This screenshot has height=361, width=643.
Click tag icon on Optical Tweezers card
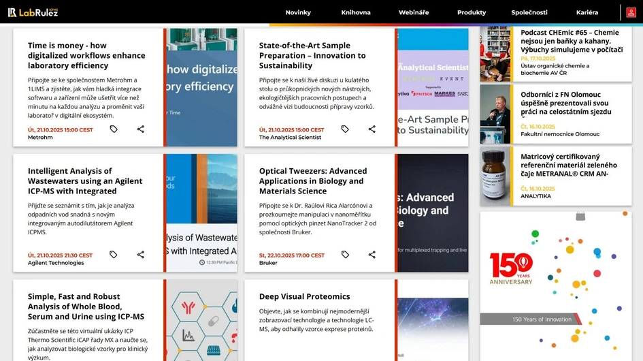coord(345,255)
